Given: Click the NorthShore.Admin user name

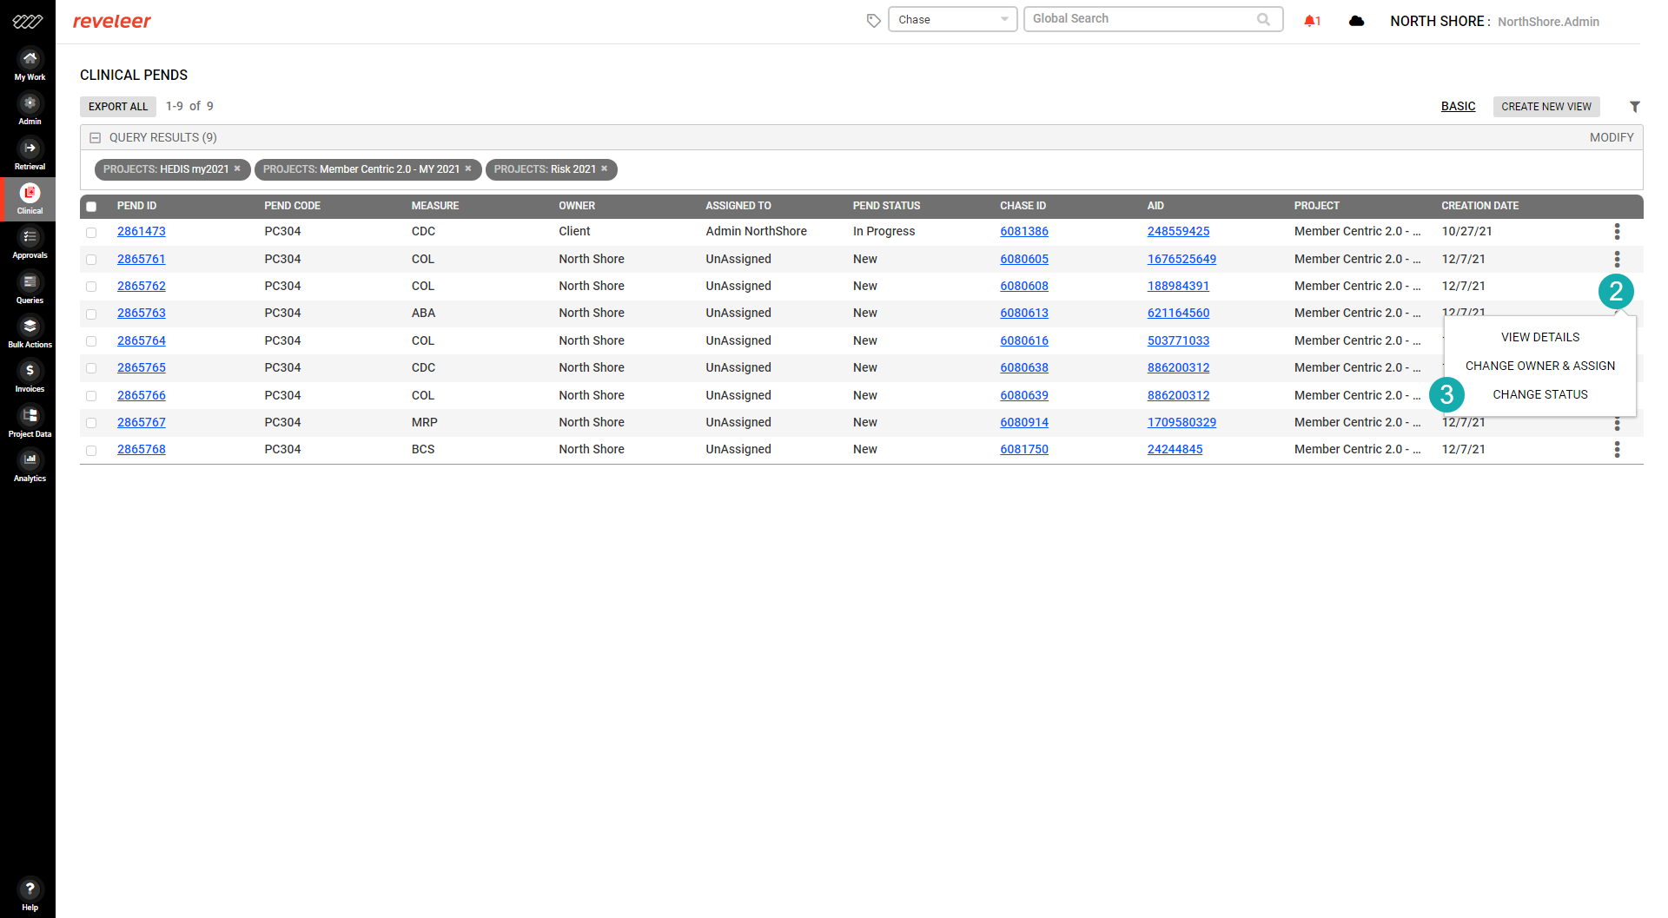Looking at the screenshot, I should 1548,22.
